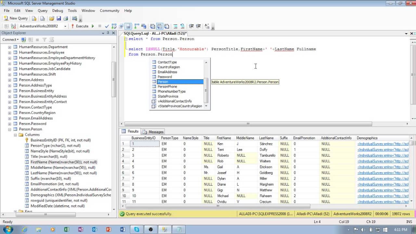Click the cell containing Tamburello

pos(268,155)
